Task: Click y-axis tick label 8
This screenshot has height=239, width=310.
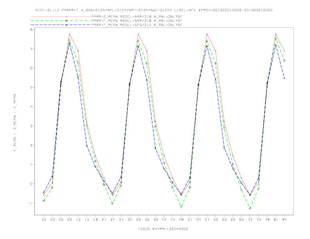Action: (x=31, y=30)
